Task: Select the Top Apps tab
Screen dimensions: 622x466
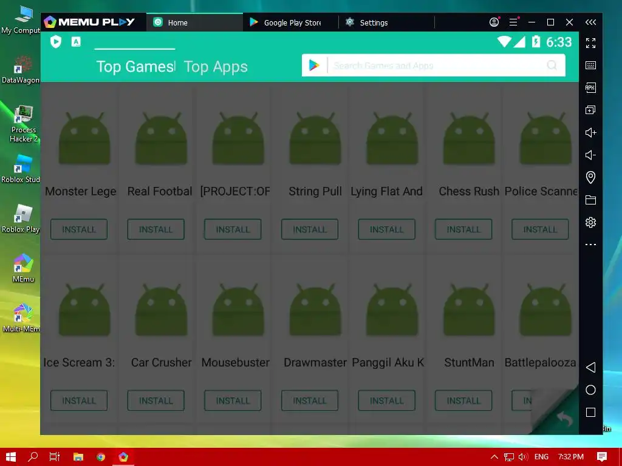Action: point(216,67)
